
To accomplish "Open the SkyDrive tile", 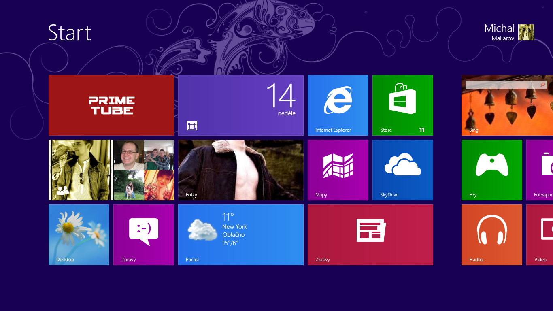I will (402, 170).
